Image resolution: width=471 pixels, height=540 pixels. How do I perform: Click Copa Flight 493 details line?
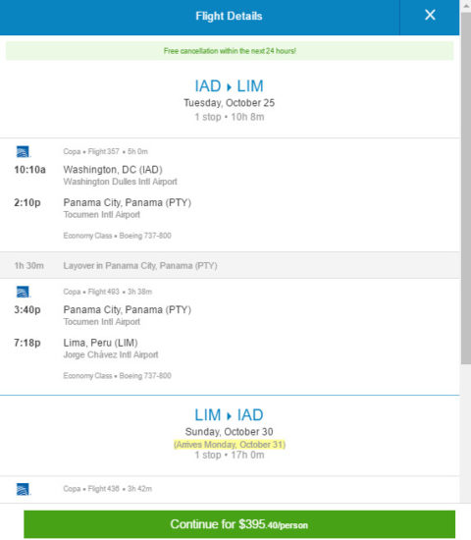coord(107,292)
